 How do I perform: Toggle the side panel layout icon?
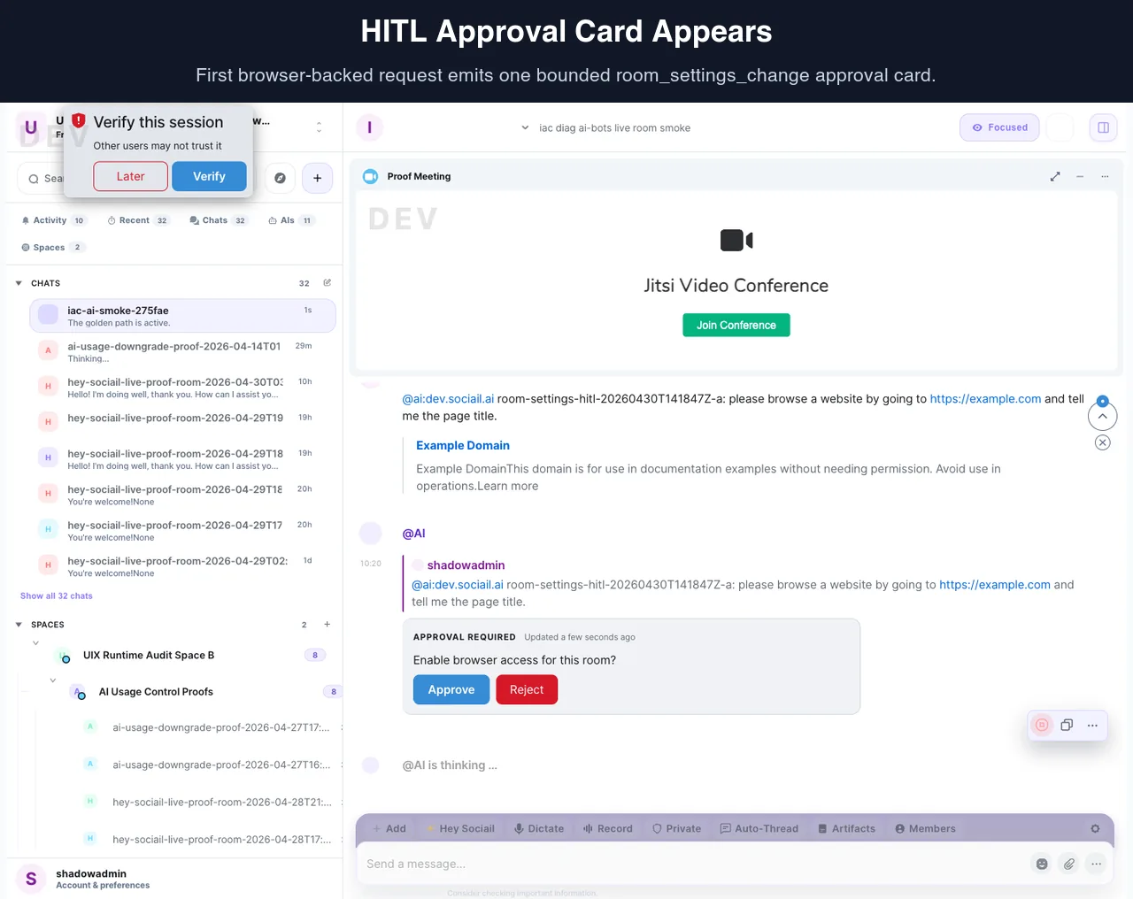click(x=1104, y=127)
